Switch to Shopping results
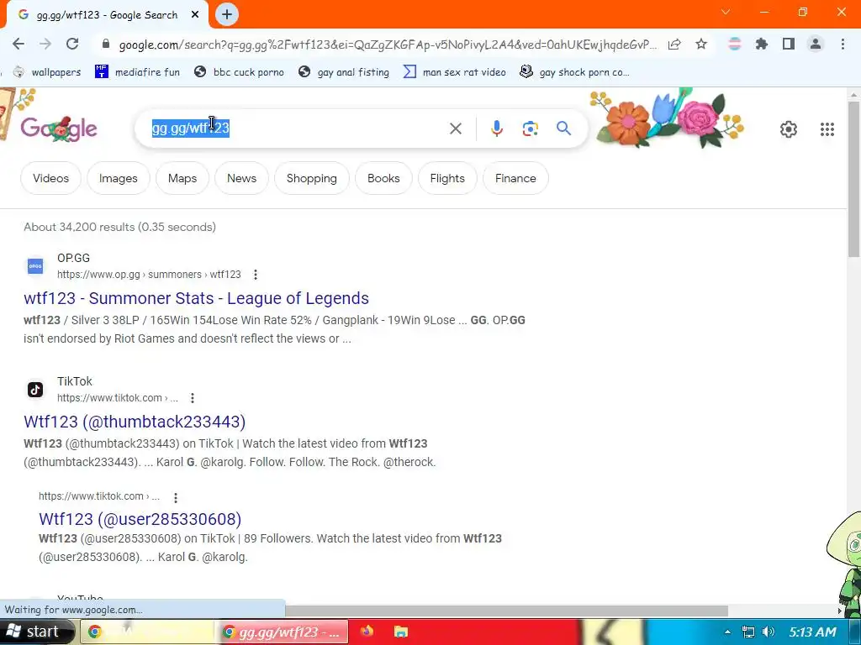861x645 pixels. click(x=311, y=178)
